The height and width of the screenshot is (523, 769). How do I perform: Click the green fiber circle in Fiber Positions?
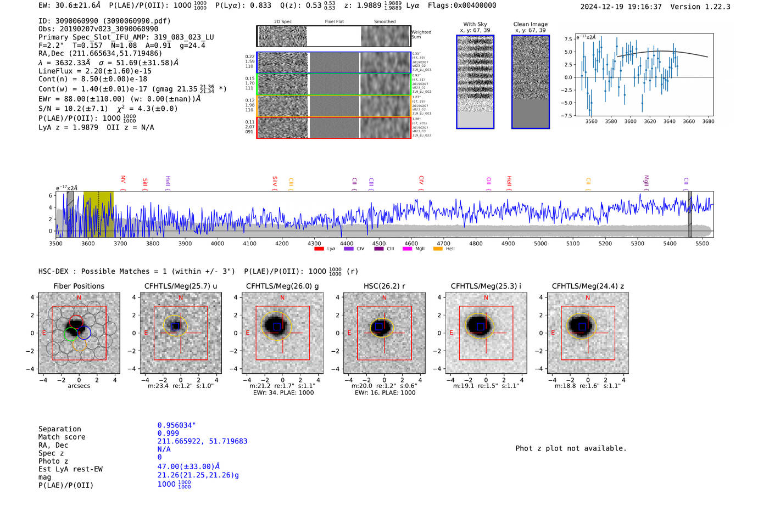(x=70, y=334)
